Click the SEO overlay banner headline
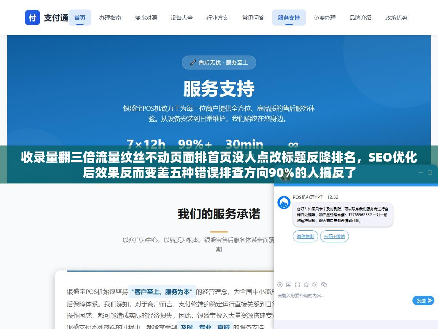Image resolution: width=438 pixels, height=329 pixels. click(219, 164)
